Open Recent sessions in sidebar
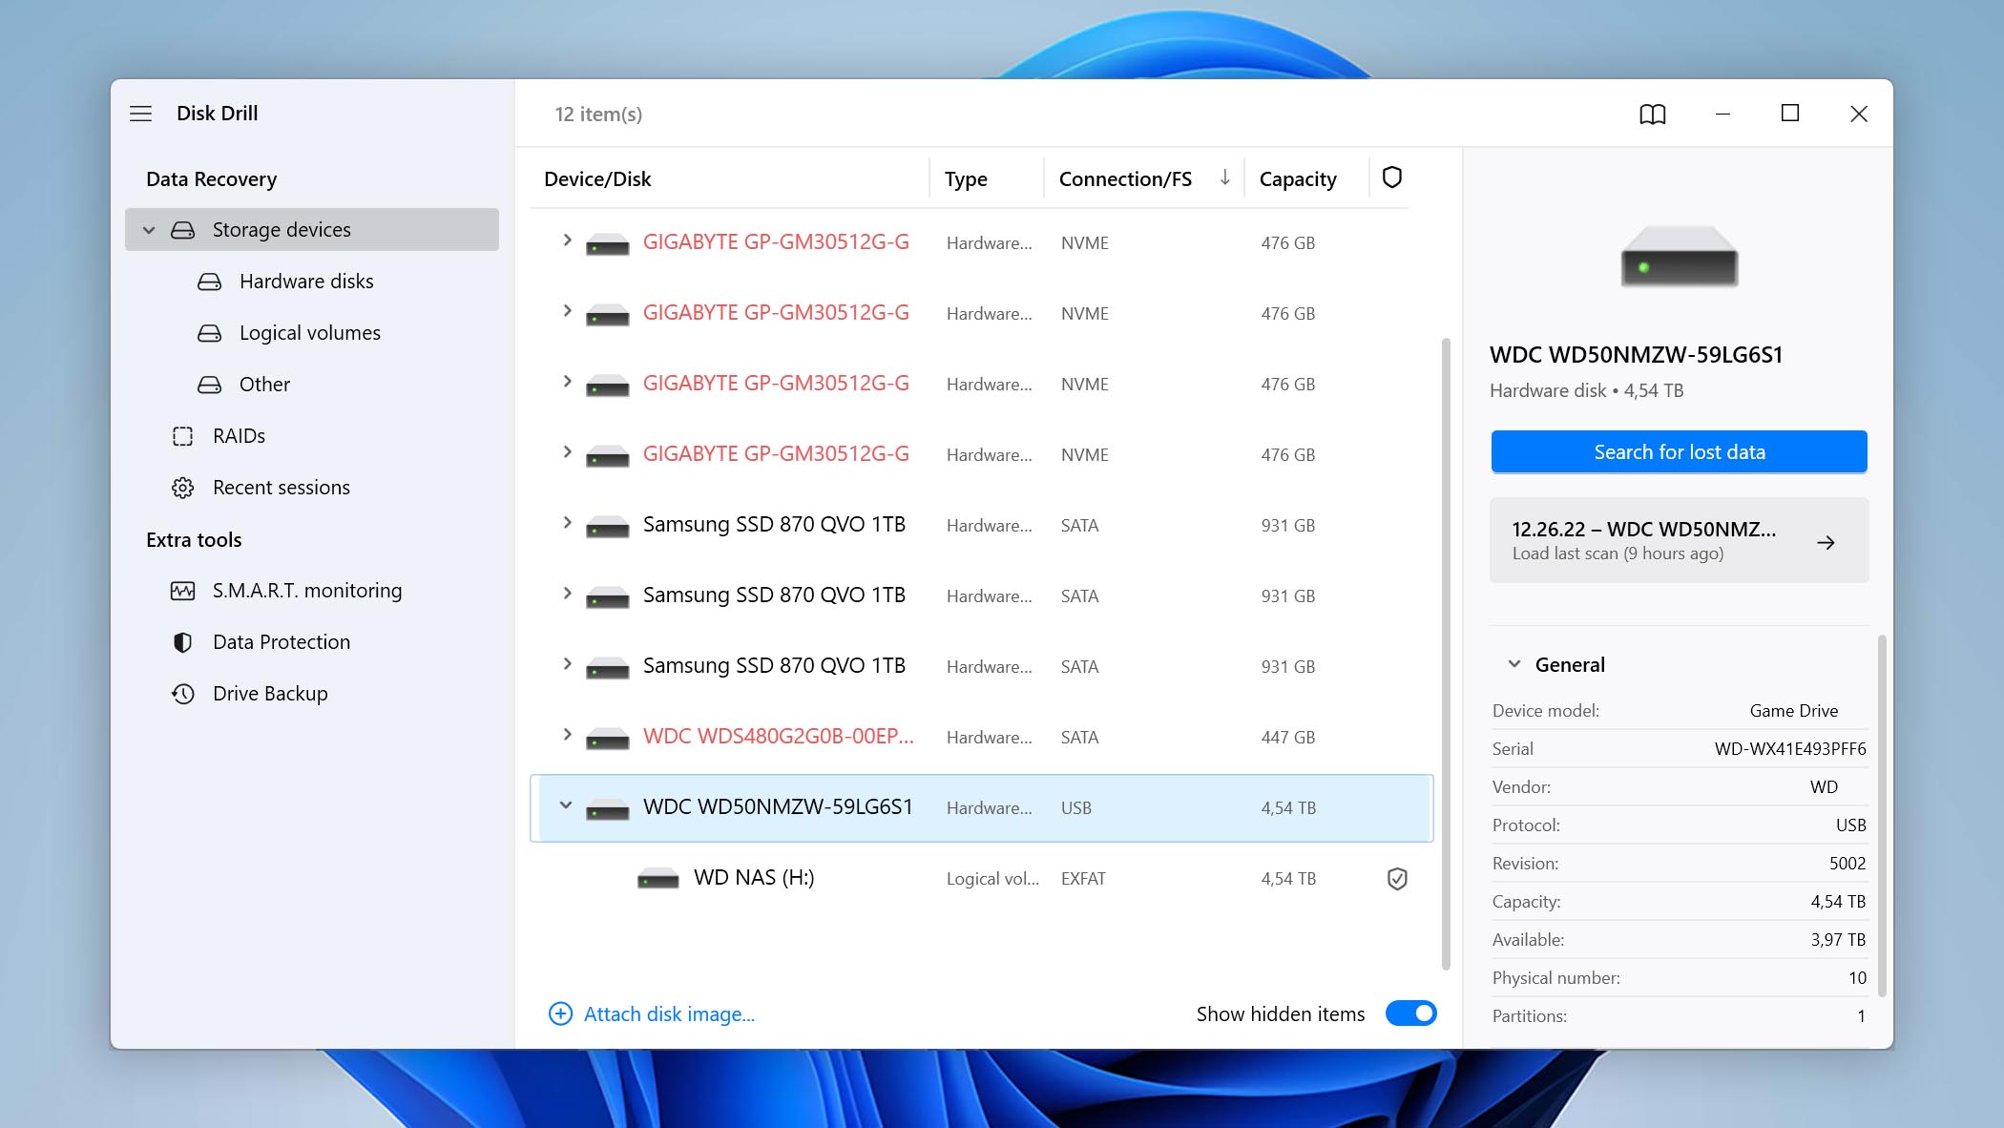Image resolution: width=2004 pixels, height=1128 pixels. click(282, 488)
